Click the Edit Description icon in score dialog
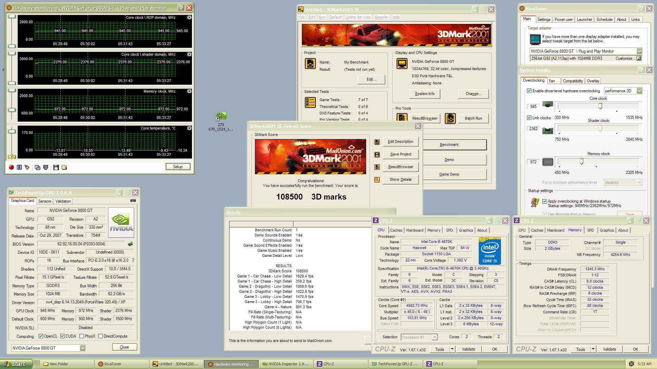The image size is (657, 369). [377, 142]
